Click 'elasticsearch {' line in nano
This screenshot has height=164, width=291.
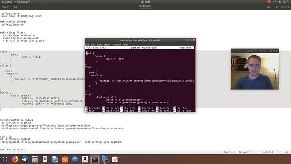(x=105, y=97)
